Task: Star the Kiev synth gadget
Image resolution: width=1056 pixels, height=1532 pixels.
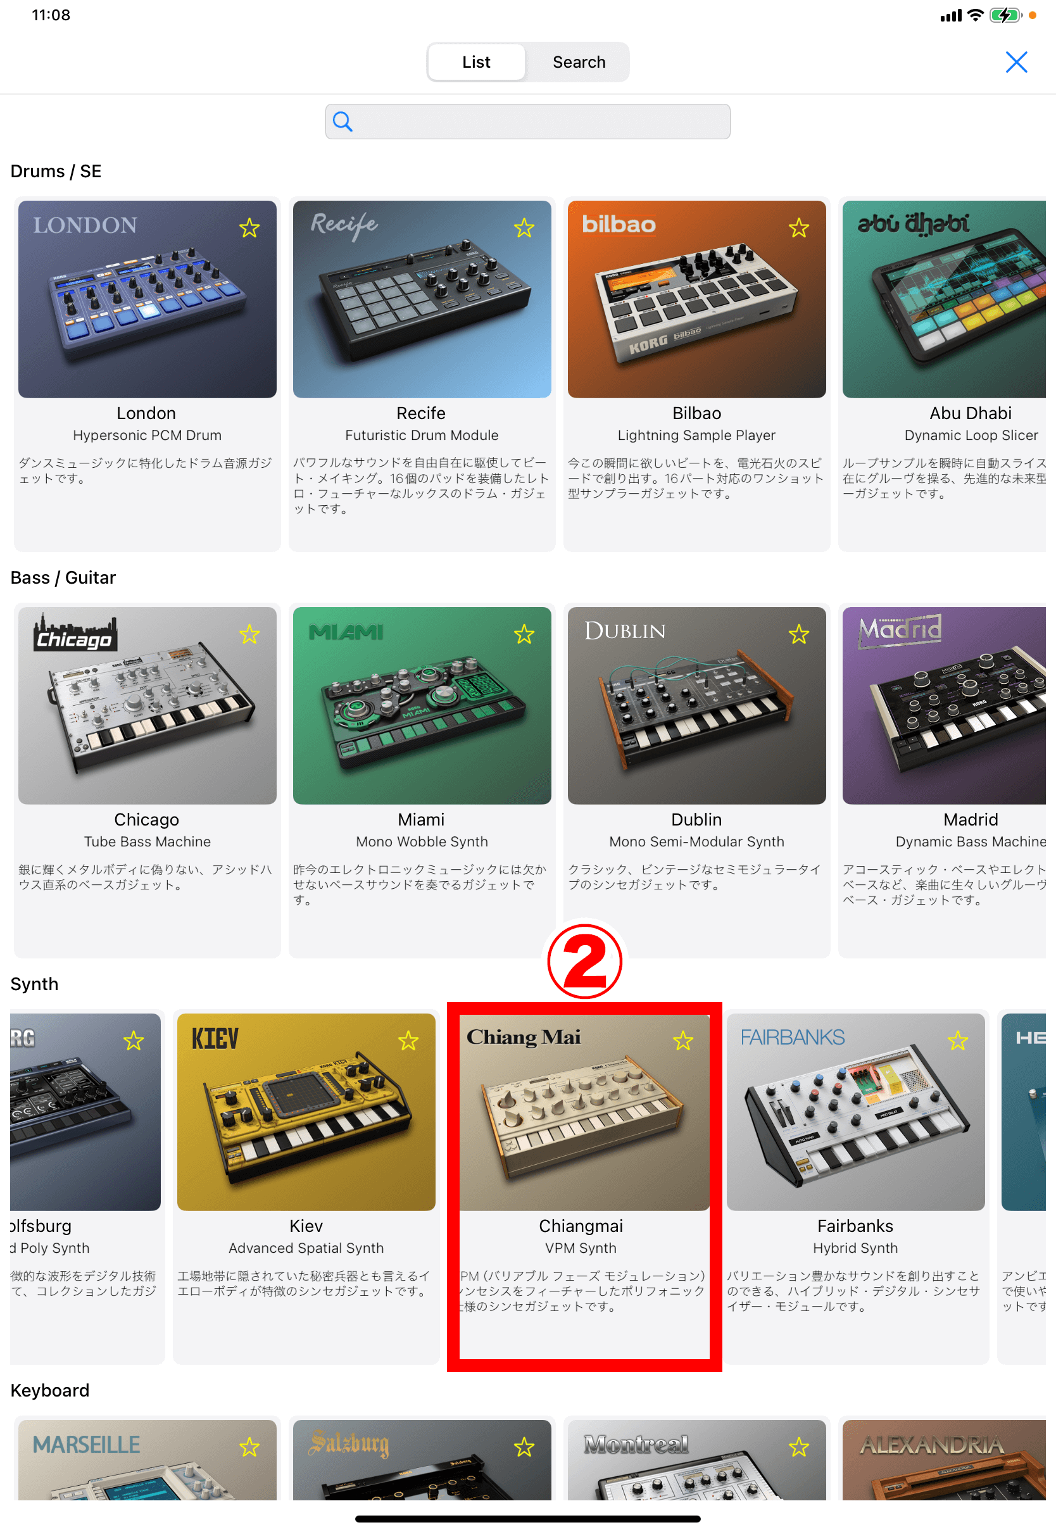Action: 408,1041
